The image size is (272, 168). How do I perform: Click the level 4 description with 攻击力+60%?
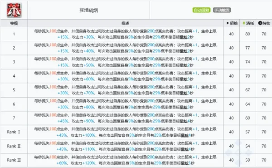pyautogui.click(x=125, y=76)
